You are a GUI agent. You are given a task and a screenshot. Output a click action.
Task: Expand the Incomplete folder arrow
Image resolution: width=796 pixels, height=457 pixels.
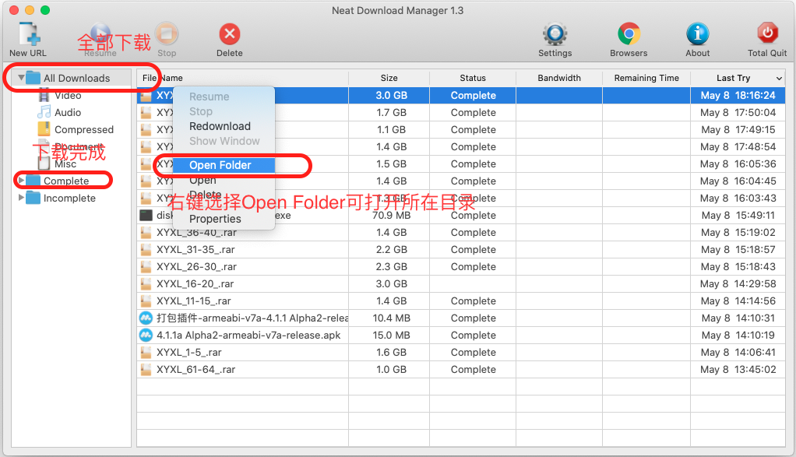pos(21,198)
